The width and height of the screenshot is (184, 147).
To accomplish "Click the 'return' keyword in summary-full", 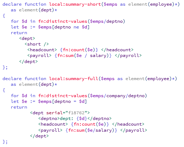I will (19, 107).
